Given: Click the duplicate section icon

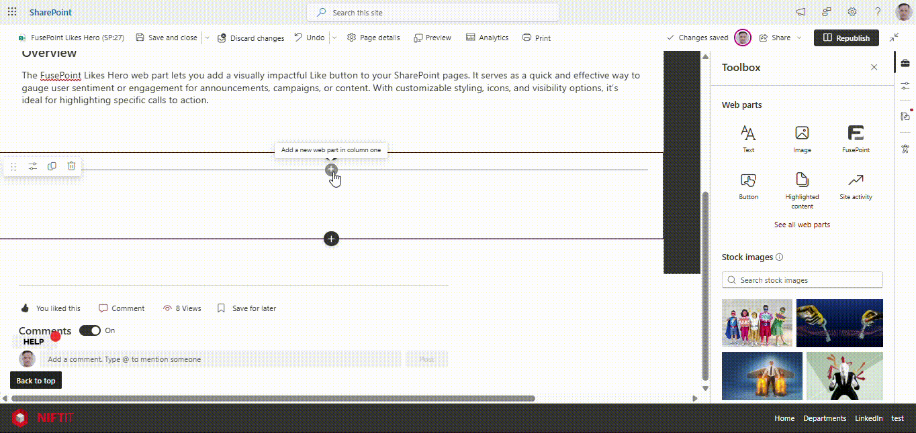Looking at the screenshot, I should 52,166.
